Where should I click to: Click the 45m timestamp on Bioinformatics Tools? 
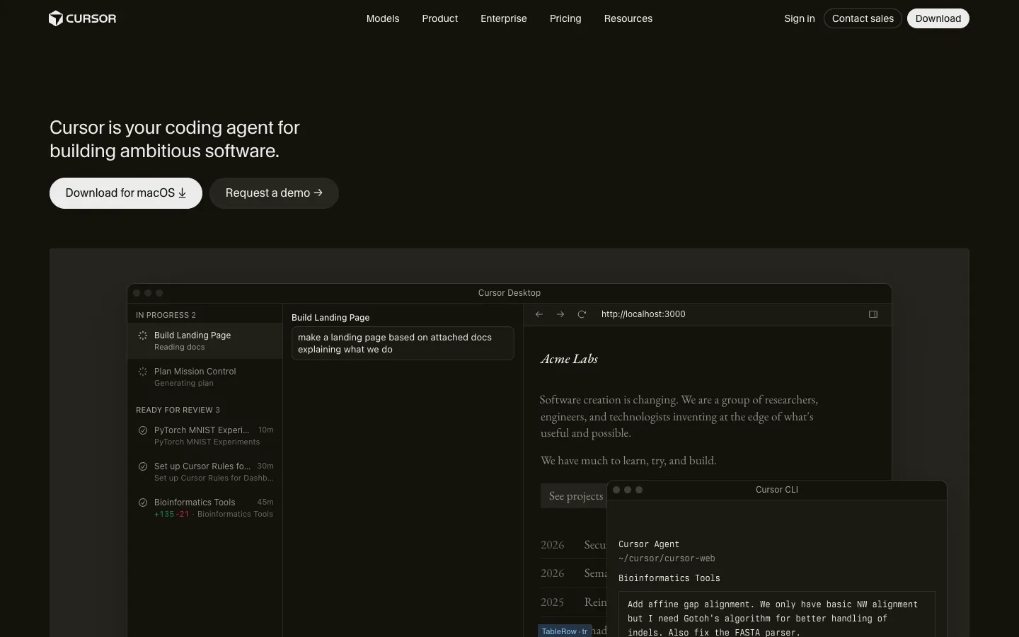pos(265,503)
